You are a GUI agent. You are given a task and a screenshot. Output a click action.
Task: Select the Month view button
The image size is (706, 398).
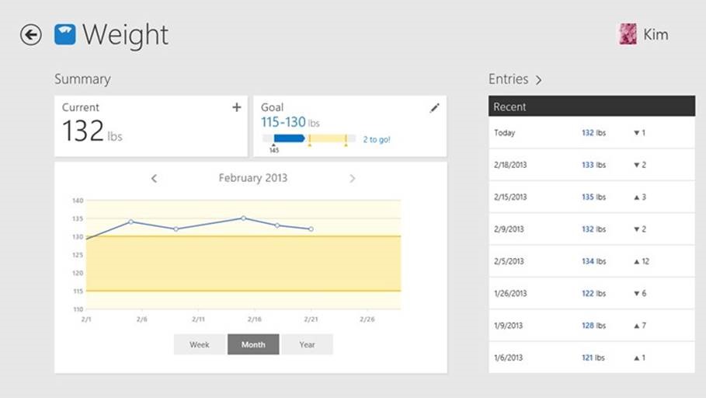tap(253, 344)
